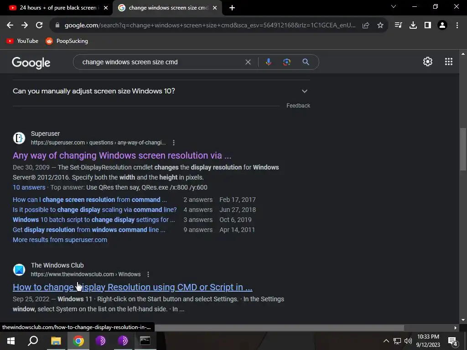Reload the Google search page
This screenshot has height=350, width=467.
39,26
